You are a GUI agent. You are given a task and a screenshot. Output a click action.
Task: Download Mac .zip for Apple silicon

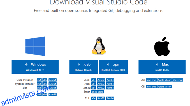(164, 80)
